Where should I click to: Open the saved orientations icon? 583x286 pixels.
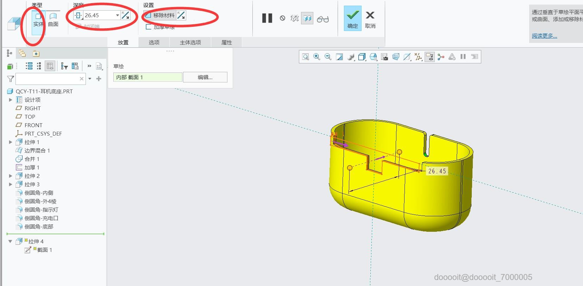[373, 57]
